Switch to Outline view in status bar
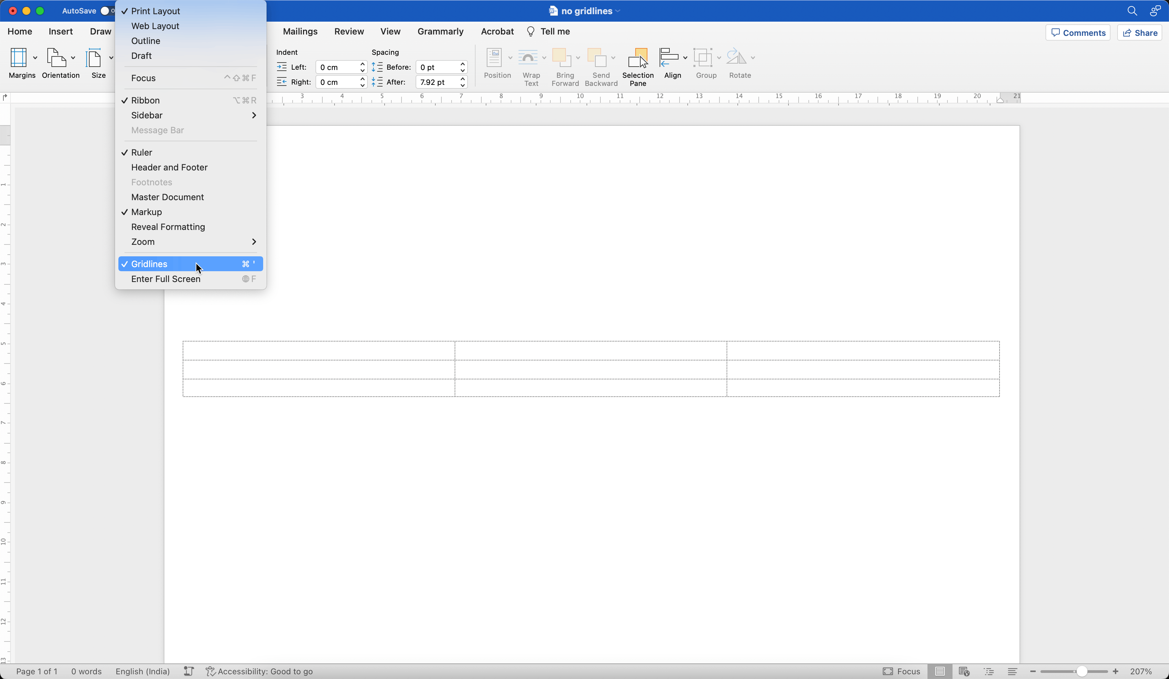Screen dimensions: 1169x679 tap(989, 671)
